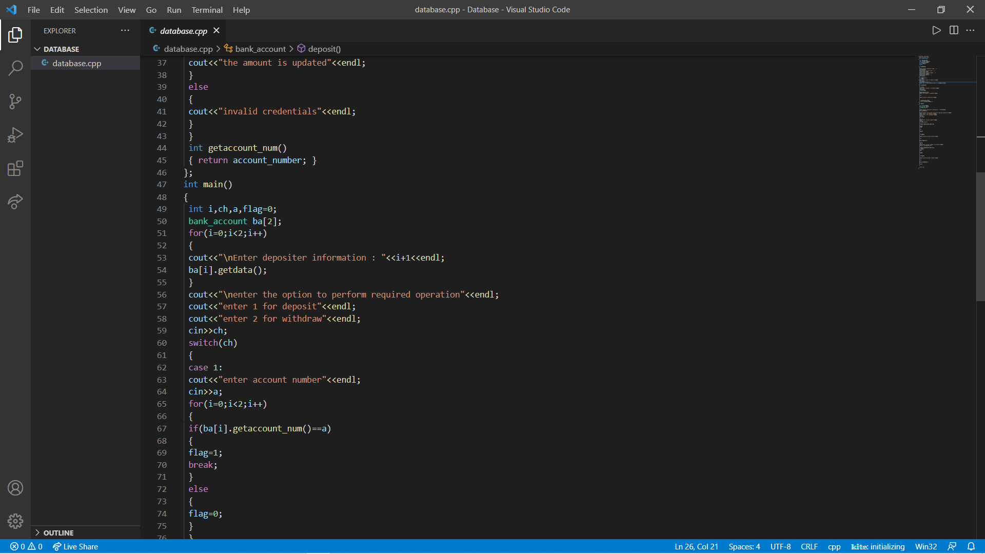Click the Run Code play icon

click(936, 30)
